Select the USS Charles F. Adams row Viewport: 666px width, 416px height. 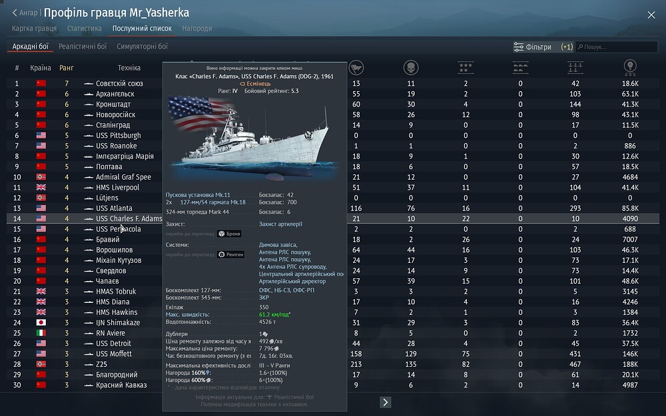tap(333, 218)
